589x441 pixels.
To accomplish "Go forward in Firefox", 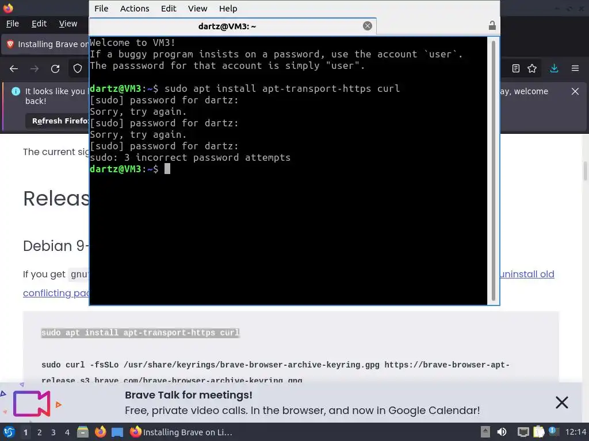I will [35, 69].
